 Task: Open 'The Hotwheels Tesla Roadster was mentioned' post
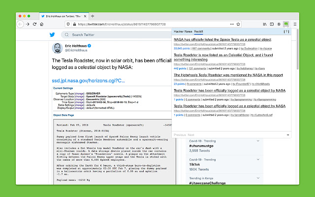[228, 75]
